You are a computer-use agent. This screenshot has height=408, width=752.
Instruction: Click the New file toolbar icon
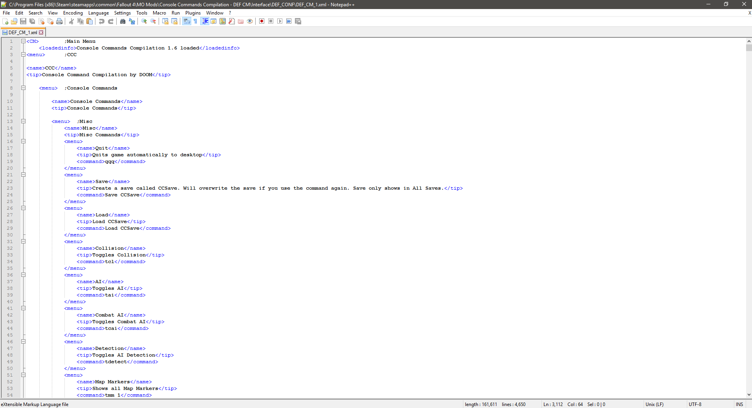tap(5, 21)
